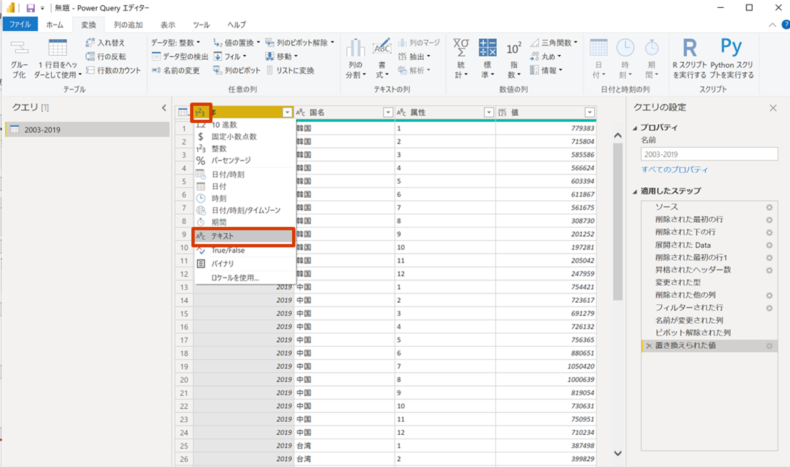Click Count Rows (行数のカウント)
Image resolution: width=790 pixels, height=467 pixels.
click(x=113, y=70)
